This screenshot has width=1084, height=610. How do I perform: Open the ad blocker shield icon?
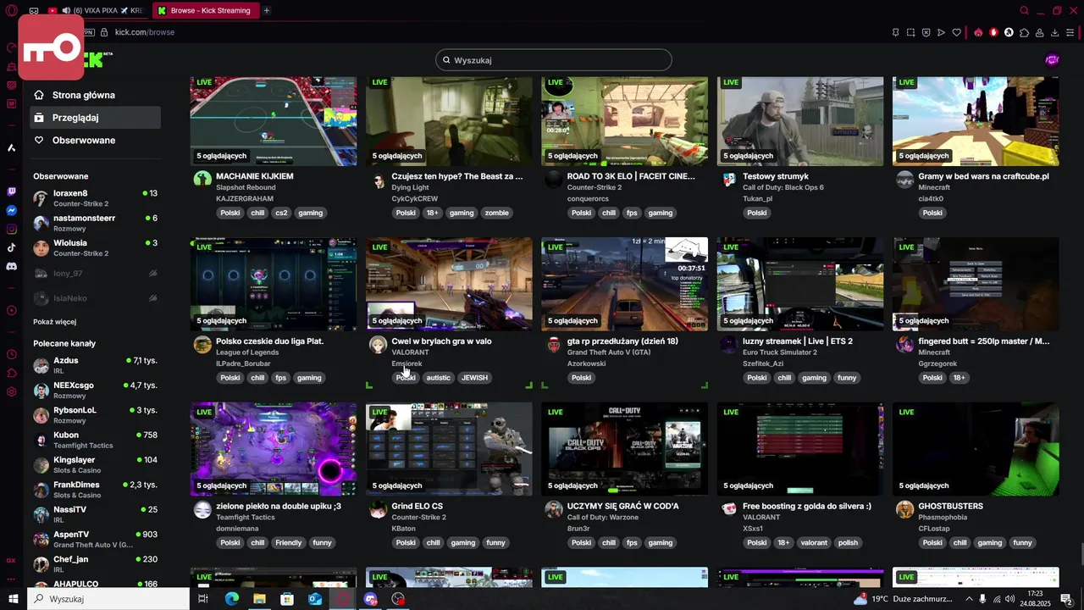coord(926,32)
